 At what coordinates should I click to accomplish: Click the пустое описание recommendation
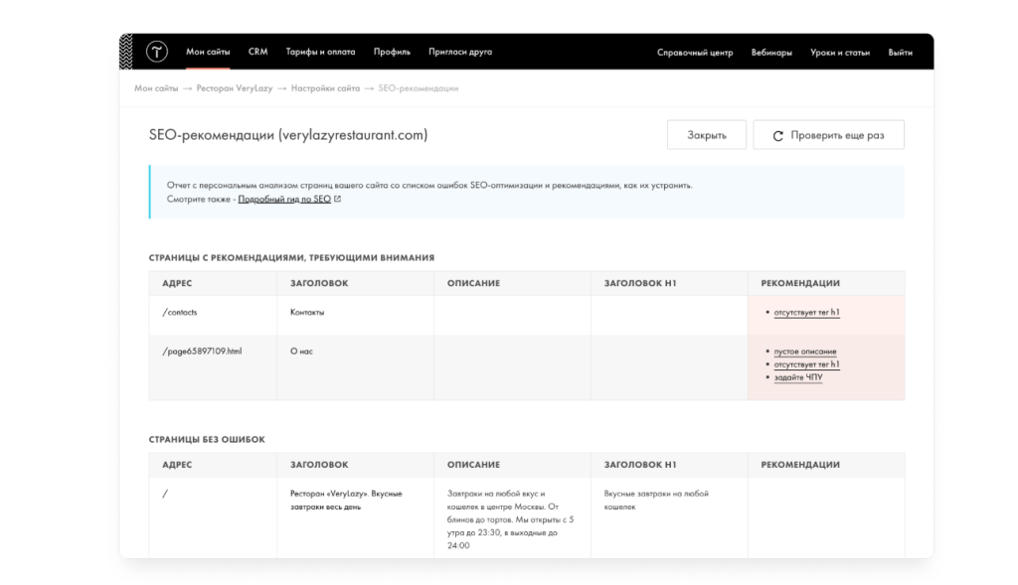(804, 352)
